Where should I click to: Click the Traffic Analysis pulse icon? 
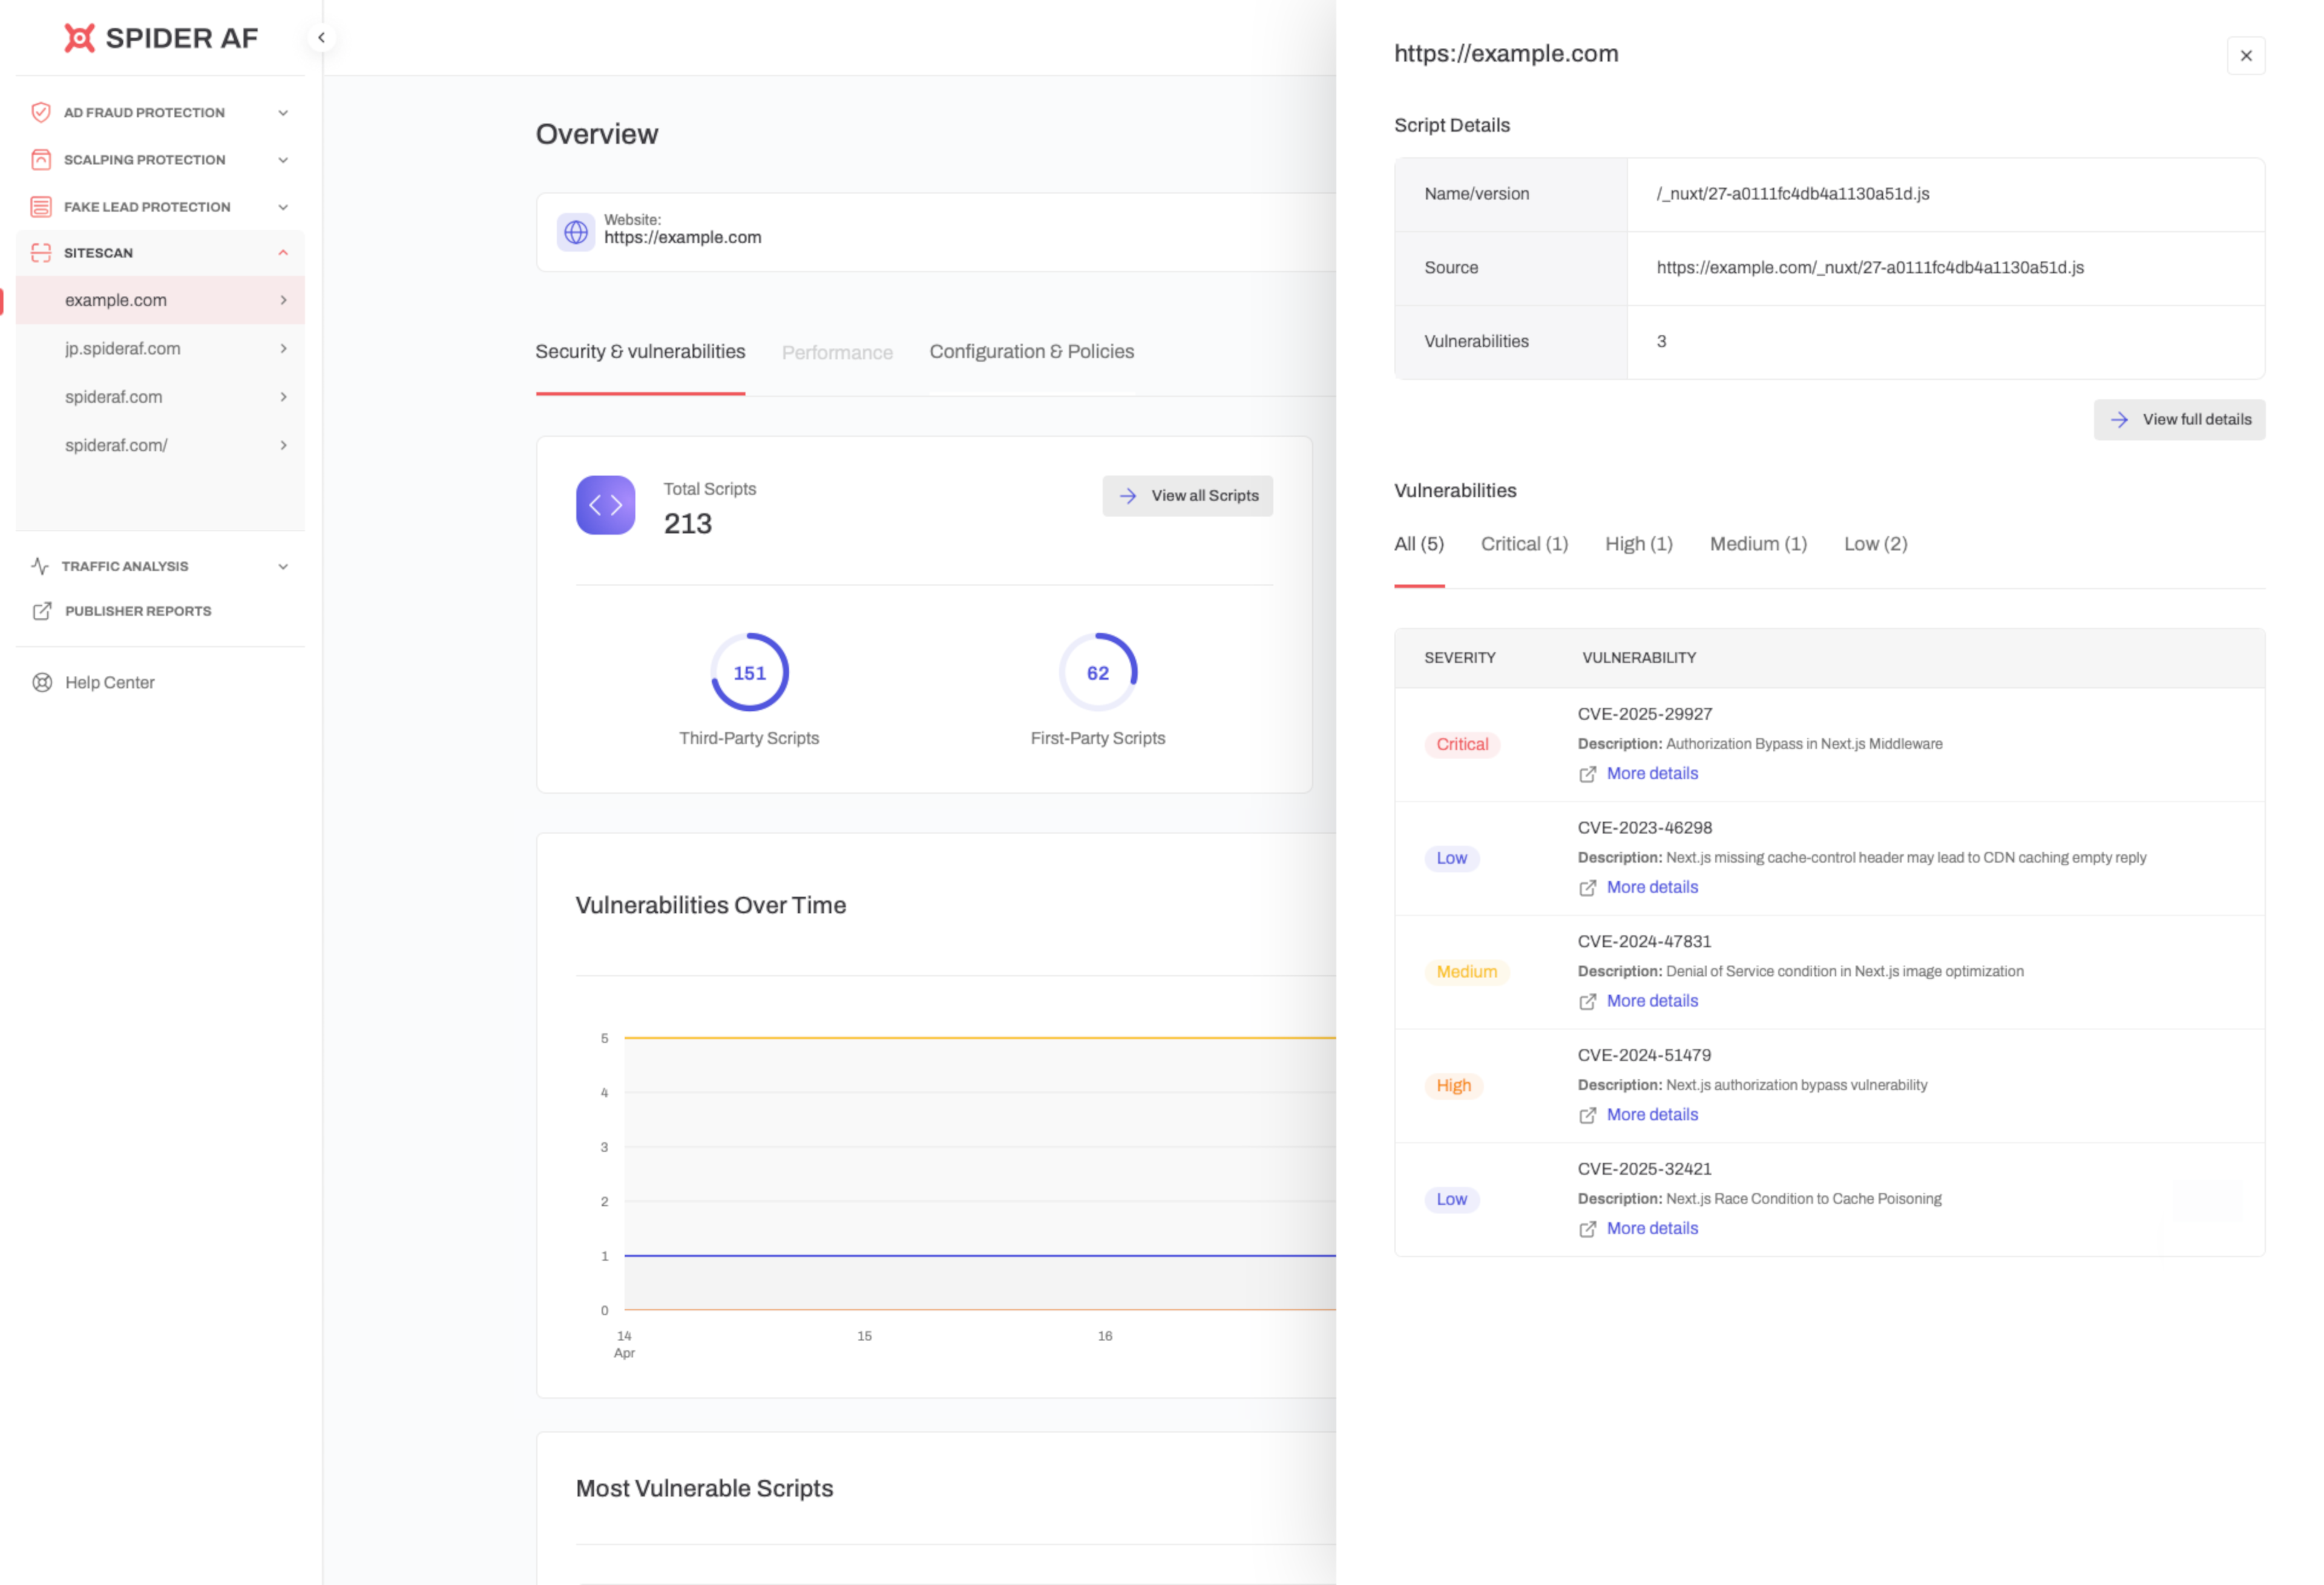point(40,566)
